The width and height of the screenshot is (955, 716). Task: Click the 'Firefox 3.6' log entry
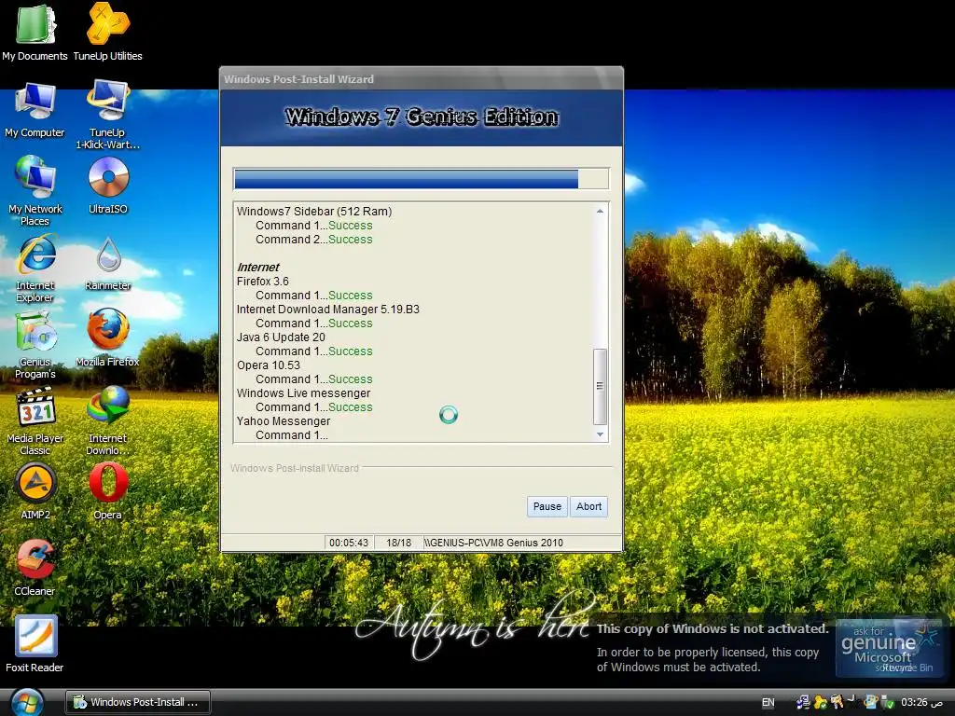262,282
